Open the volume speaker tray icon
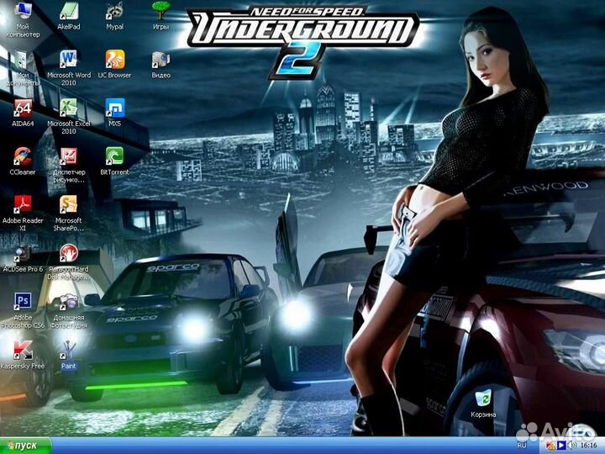This screenshot has width=605, height=454. [572, 446]
